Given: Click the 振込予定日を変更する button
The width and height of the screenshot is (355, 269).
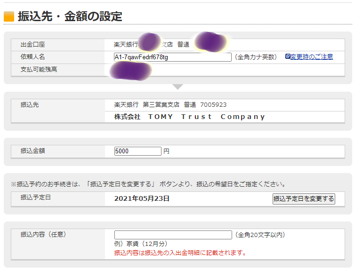Looking at the screenshot, I should [304, 199].
